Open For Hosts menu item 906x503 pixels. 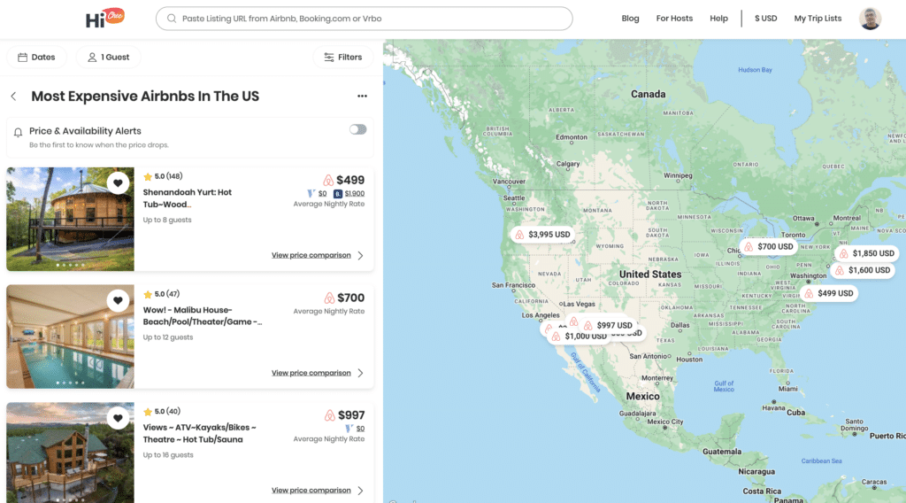tap(674, 19)
